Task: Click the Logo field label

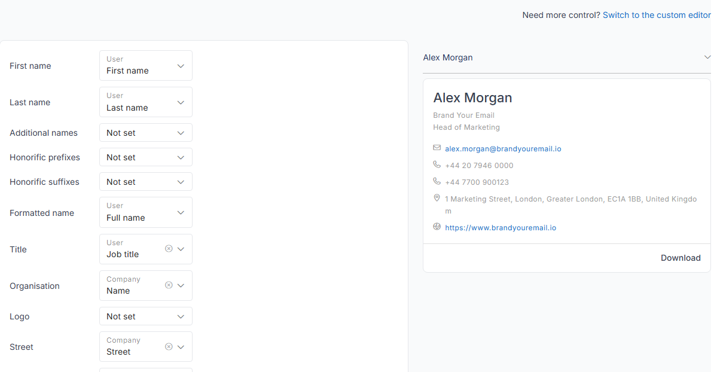Action: click(19, 316)
